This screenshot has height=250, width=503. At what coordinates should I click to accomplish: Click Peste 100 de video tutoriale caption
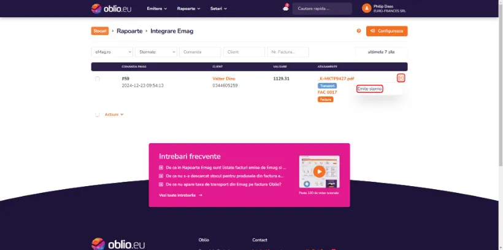coord(319,193)
